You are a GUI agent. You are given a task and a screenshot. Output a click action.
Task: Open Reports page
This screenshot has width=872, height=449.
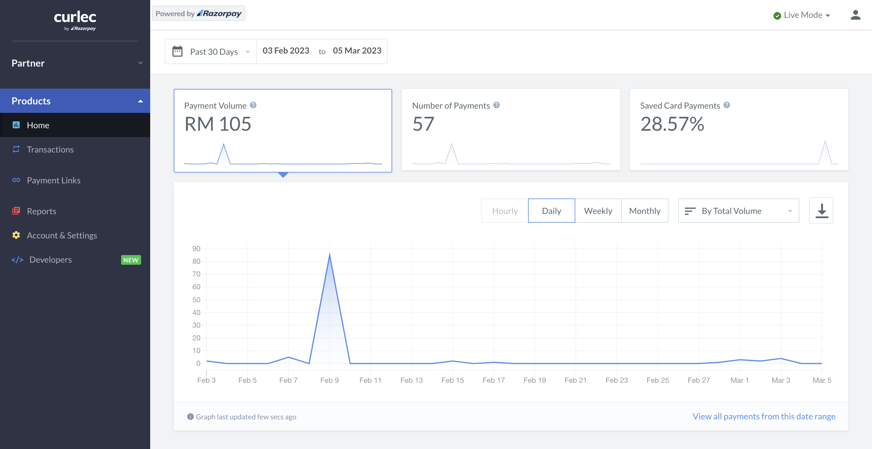click(75, 211)
